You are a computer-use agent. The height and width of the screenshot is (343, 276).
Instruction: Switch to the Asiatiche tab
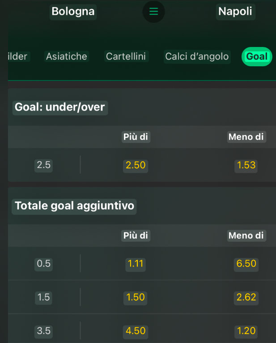pos(67,56)
